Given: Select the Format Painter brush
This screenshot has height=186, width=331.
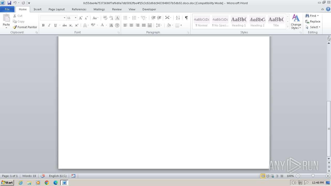Looking at the screenshot, I should click(15, 27).
